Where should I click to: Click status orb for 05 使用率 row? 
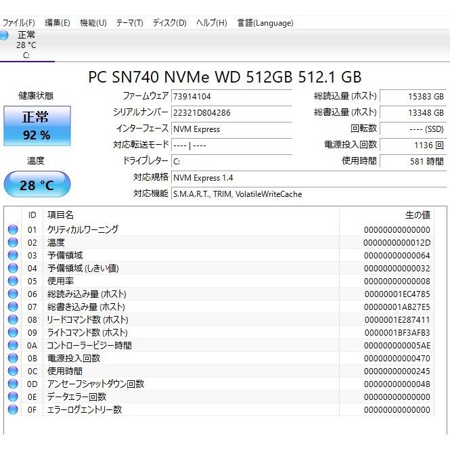[13, 281]
